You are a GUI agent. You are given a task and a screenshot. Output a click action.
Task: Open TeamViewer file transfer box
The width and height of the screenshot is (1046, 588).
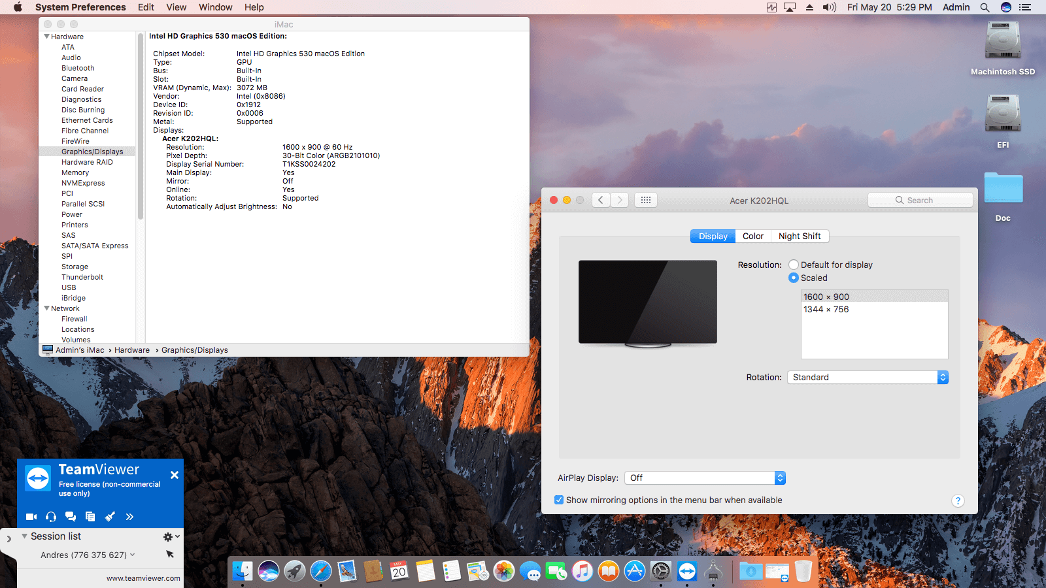(x=90, y=517)
